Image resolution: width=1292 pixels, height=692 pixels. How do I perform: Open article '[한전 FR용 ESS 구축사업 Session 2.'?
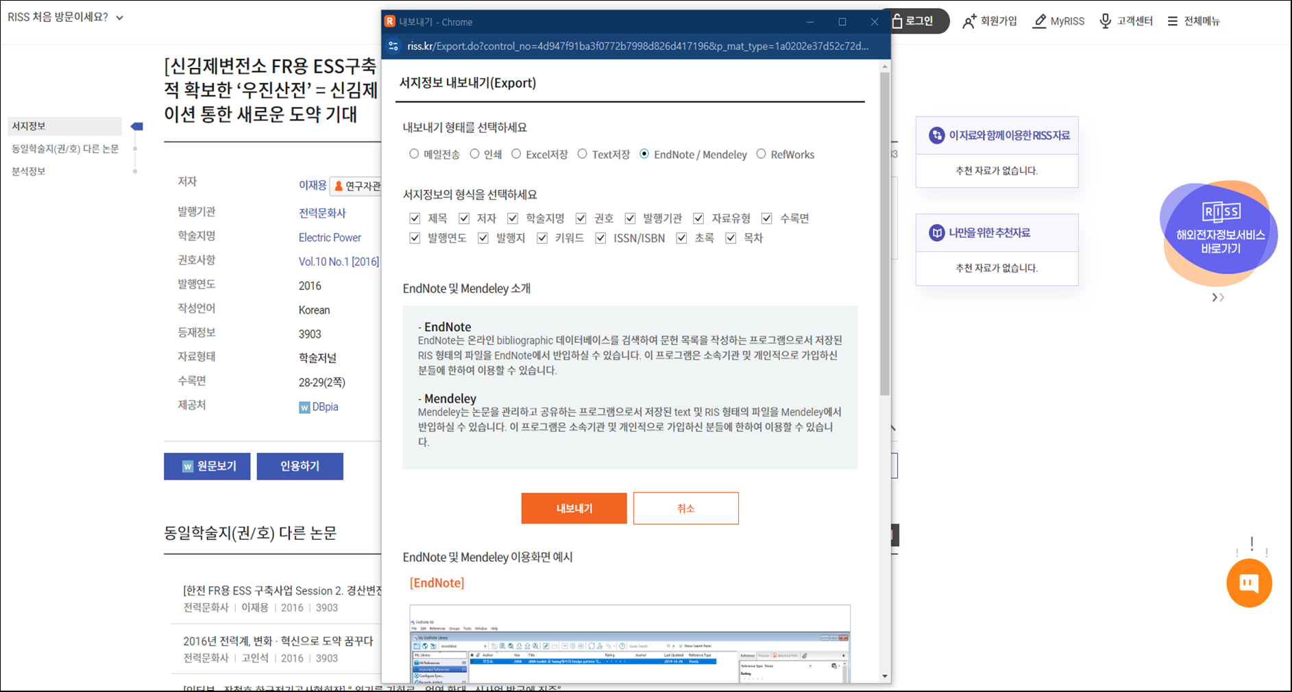point(282,591)
